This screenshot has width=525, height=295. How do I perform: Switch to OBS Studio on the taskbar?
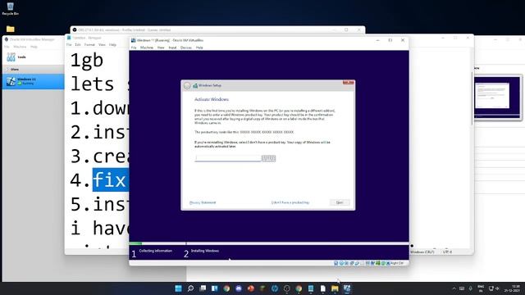(286, 288)
